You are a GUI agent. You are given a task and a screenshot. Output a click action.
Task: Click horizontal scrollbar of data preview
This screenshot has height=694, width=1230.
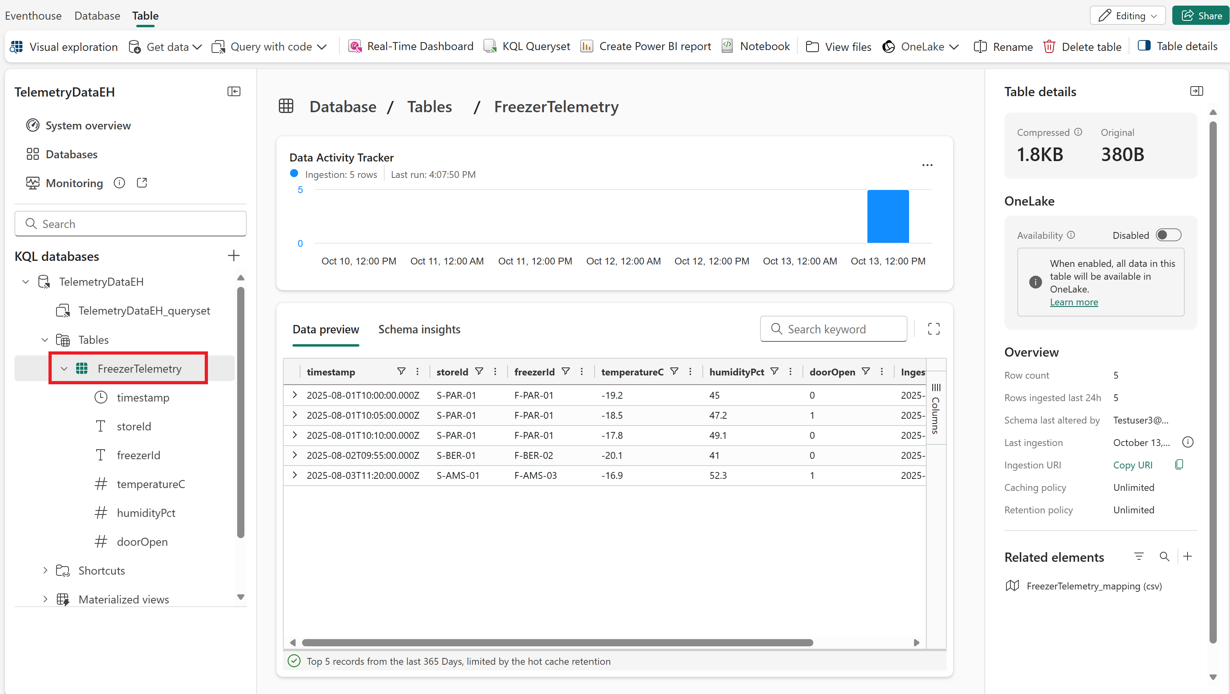tap(557, 642)
